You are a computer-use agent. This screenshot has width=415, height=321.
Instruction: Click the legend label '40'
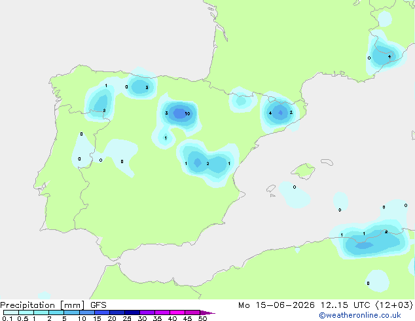(x=172, y=318)
